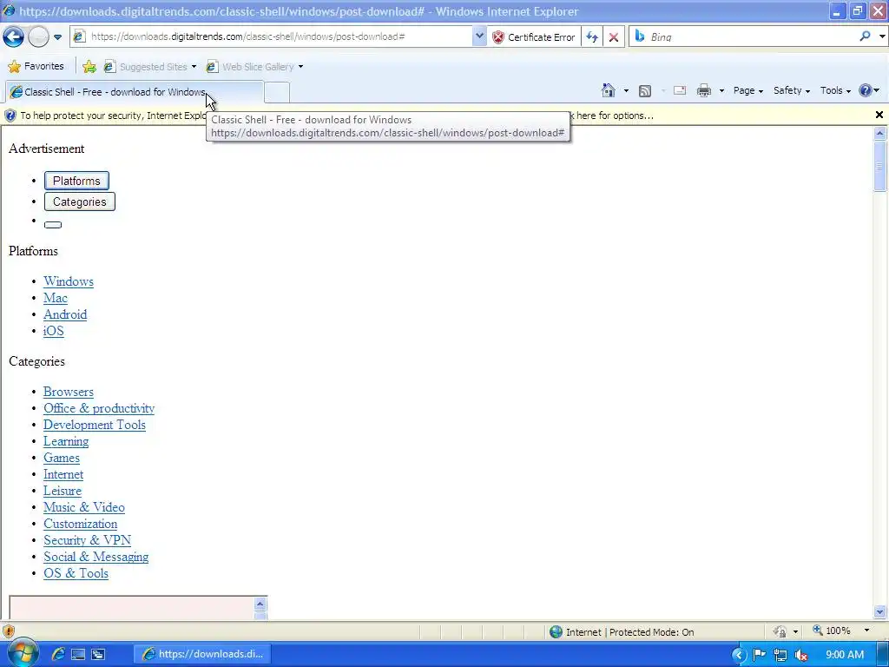Click the Certificate Error shield
Image resolution: width=889 pixels, height=667 pixels.
(x=534, y=36)
